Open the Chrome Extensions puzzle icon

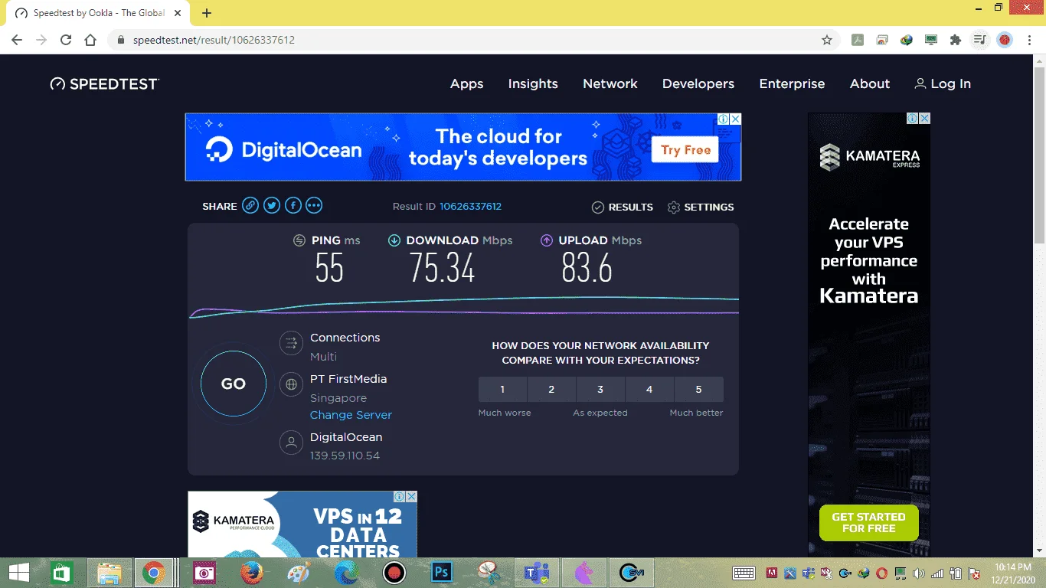955,40
